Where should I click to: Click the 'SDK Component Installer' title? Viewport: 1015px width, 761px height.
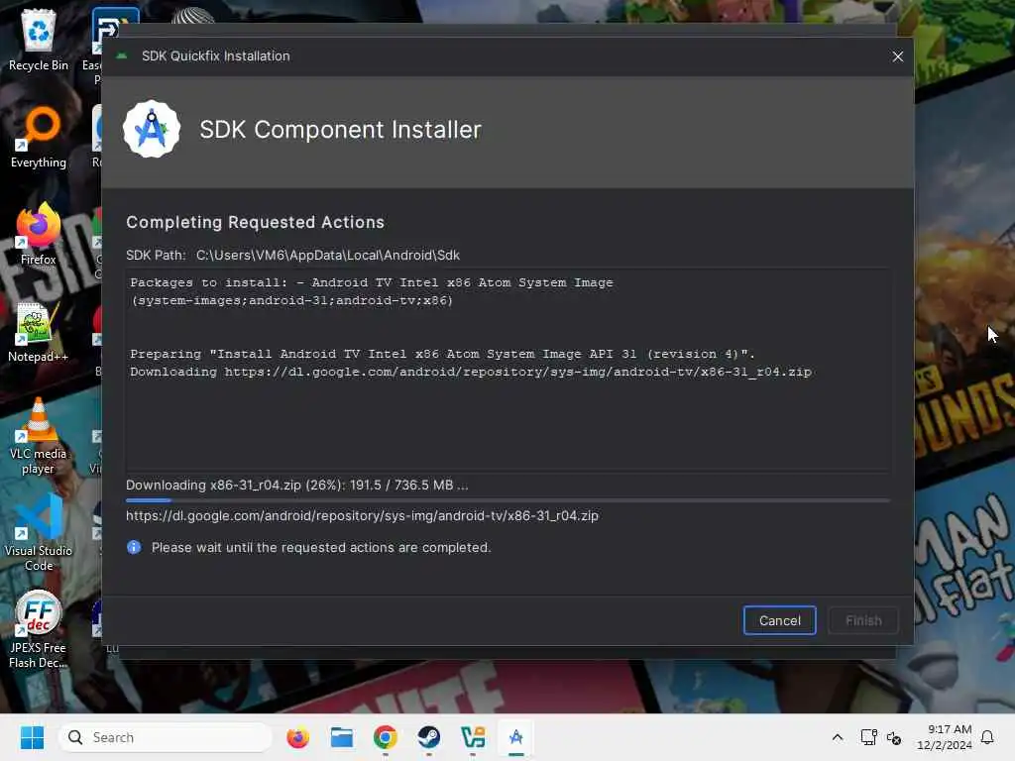(341, 130)
